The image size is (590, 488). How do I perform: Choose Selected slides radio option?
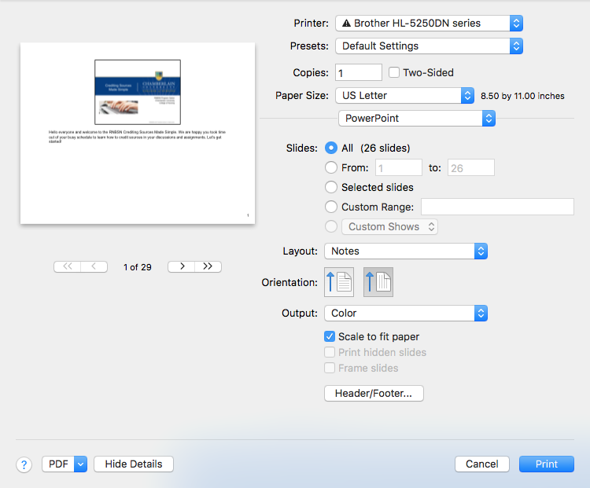coord(331,187)
